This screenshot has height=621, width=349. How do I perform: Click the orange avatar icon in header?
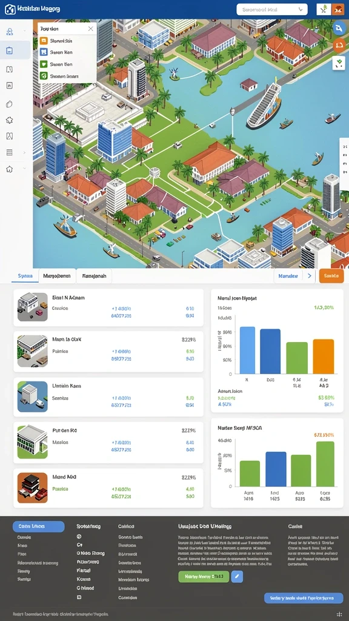[338, 10]
